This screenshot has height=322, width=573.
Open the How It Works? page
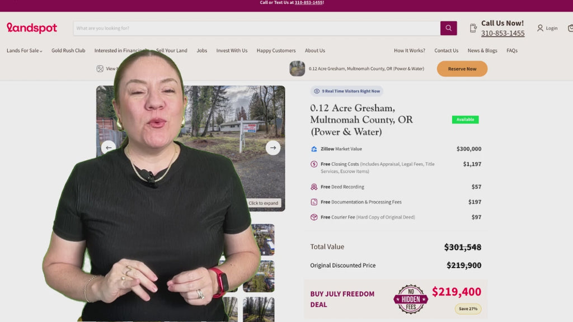click(409, 50)
